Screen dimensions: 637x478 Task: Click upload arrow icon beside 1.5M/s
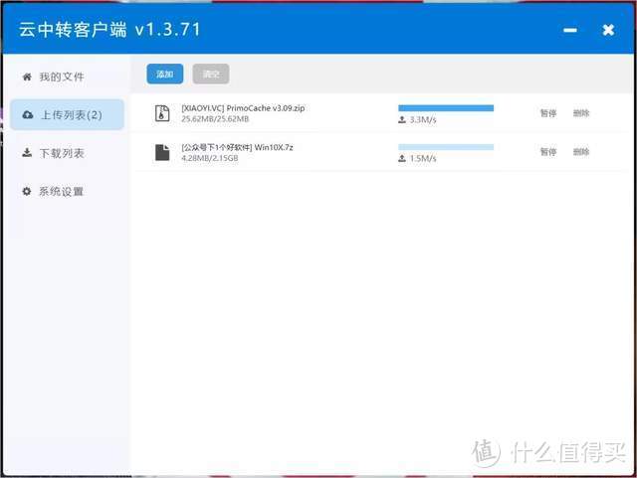(x=402, y=158)
